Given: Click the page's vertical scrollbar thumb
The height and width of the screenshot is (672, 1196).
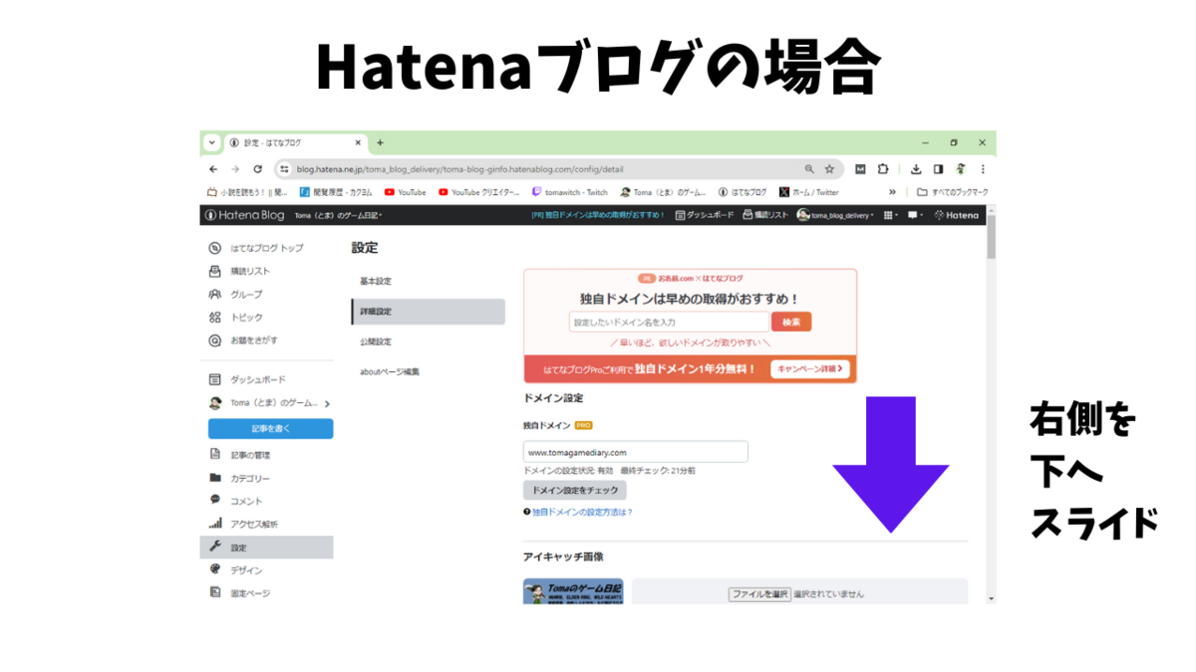Looking at the screenshot, I should (991, 237).
